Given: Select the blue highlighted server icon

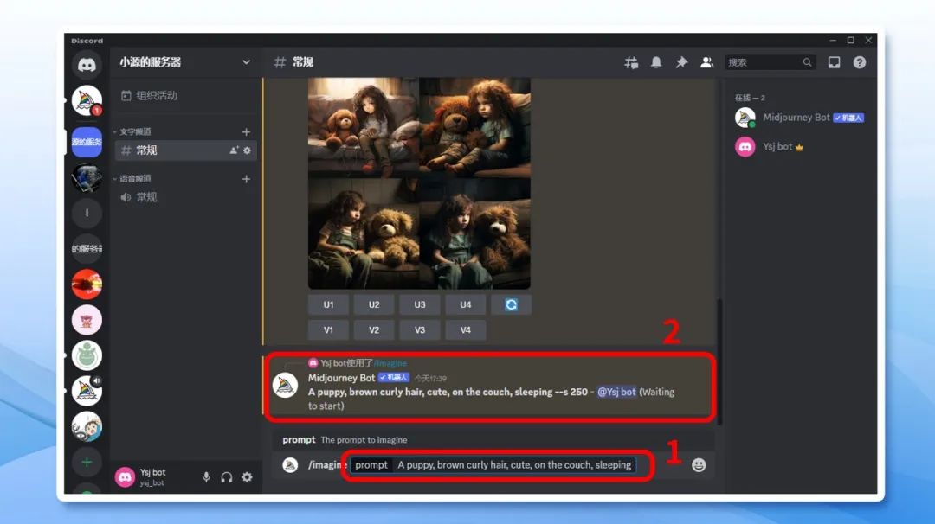Looking at the screenshot, I should coord(87,142).
